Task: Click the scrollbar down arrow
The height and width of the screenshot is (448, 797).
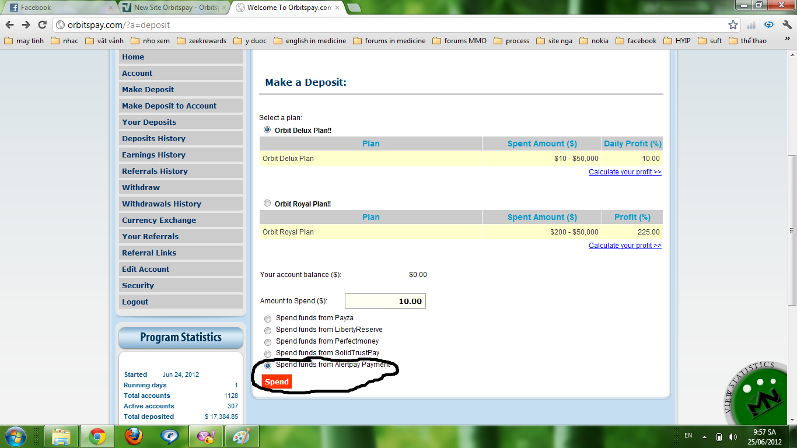Action: (x=792, y=419)
